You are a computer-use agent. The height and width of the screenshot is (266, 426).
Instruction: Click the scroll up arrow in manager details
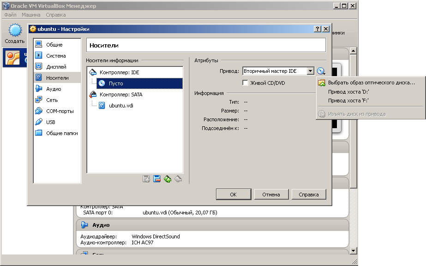(353, 51)
